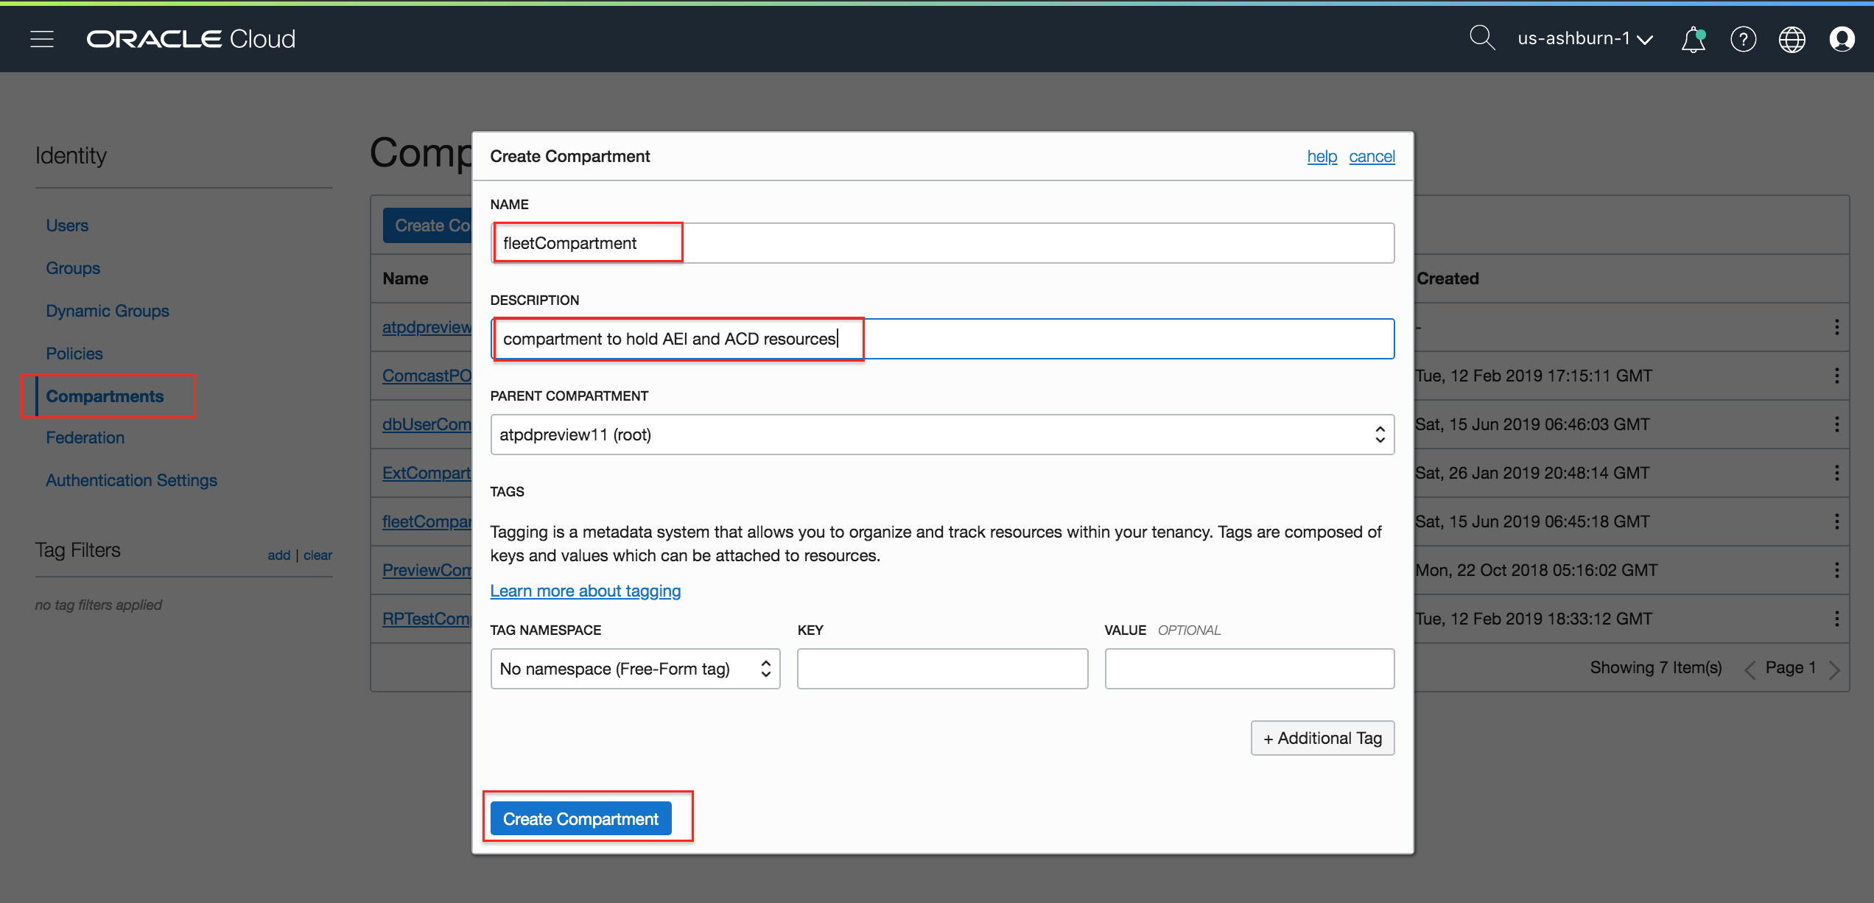This screenshot has width=1874, height=903.
Task: Click 'Sat, 15 Jun 2019 06:46:03 GMT' cell
Action: pos(1532,424)
